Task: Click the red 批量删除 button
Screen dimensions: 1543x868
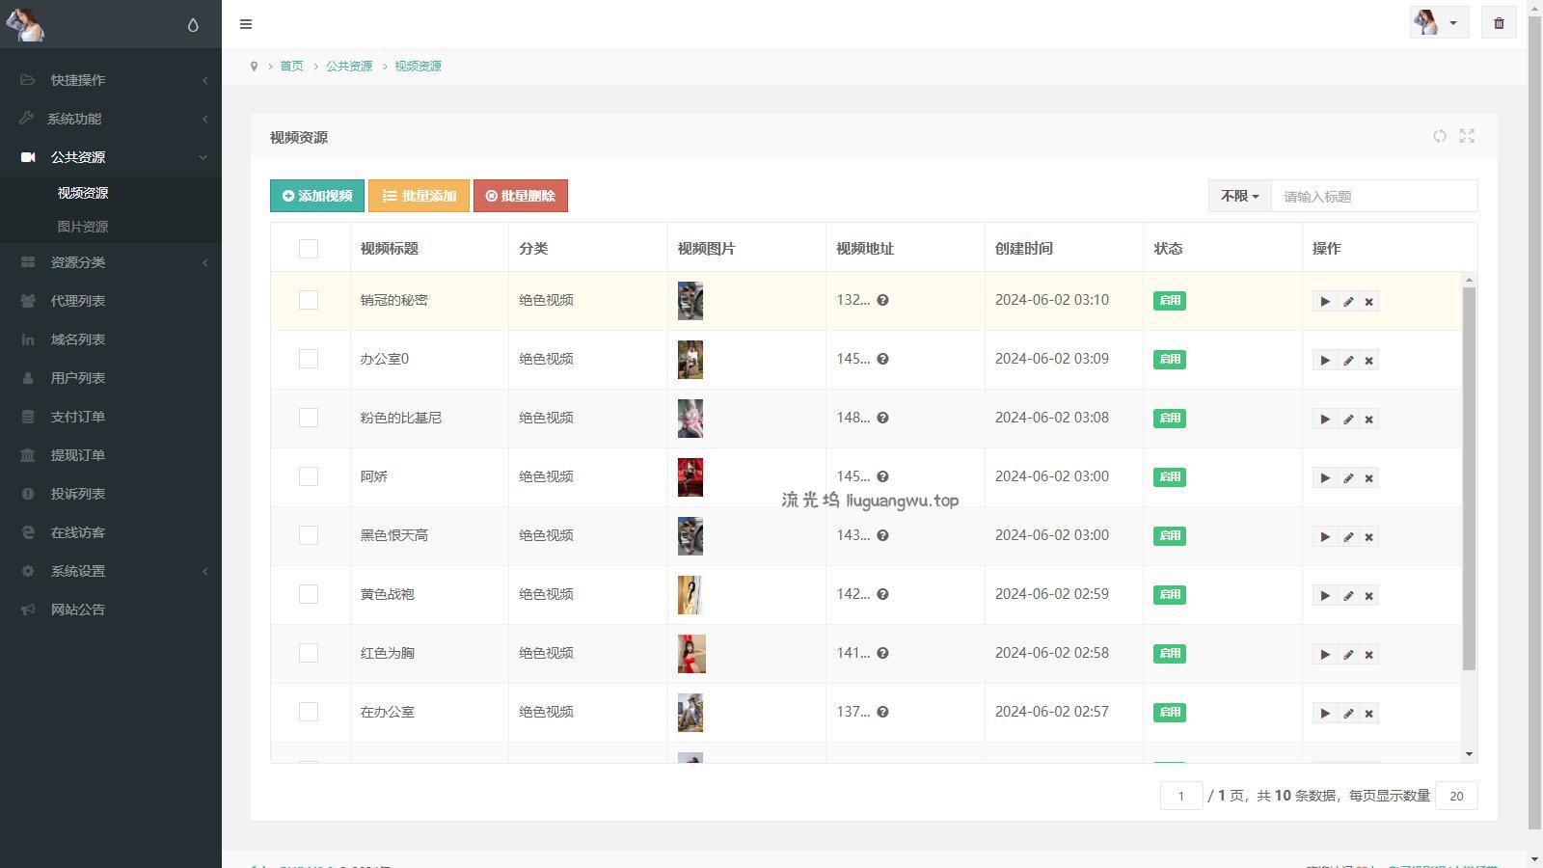Action: (521, 196)
